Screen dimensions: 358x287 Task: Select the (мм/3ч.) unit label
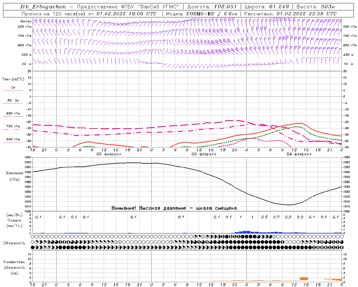pos(15,215)
